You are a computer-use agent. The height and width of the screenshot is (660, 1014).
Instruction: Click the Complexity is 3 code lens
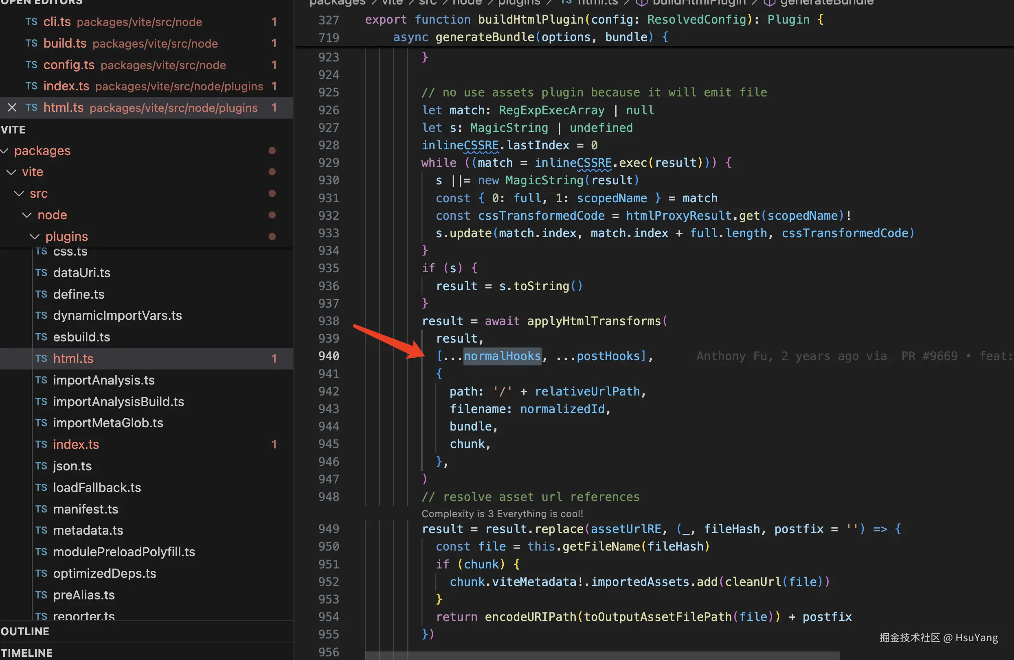[502, 514]
